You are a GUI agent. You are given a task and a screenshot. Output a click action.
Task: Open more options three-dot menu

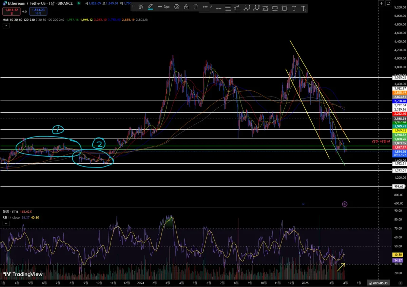point(205,7)
